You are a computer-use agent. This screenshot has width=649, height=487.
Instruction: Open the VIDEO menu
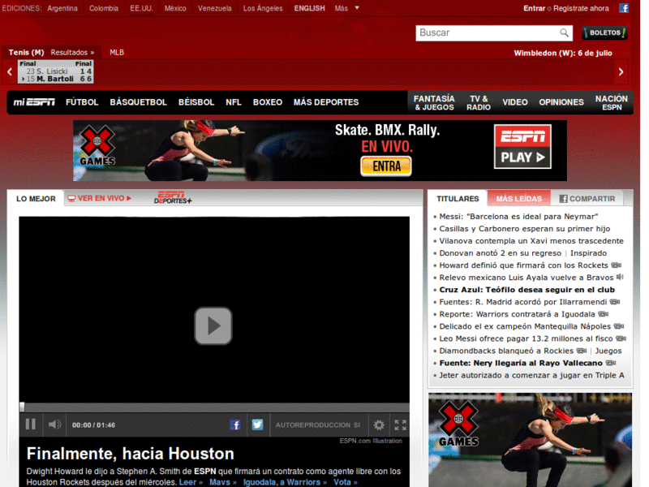(x=515, y=102)
